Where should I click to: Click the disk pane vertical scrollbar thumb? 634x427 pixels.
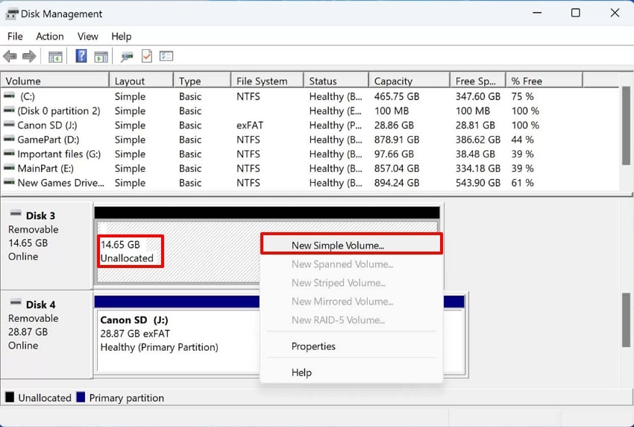point(626,320)
